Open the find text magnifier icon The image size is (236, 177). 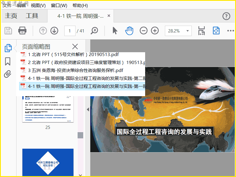(94, 31)
